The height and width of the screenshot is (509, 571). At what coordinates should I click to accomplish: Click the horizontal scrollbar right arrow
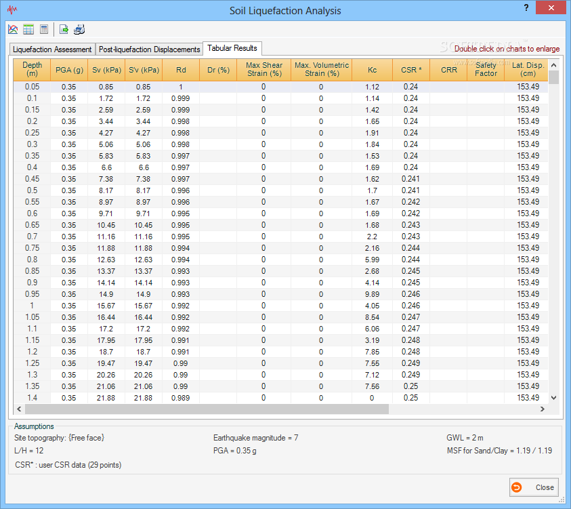543,409
